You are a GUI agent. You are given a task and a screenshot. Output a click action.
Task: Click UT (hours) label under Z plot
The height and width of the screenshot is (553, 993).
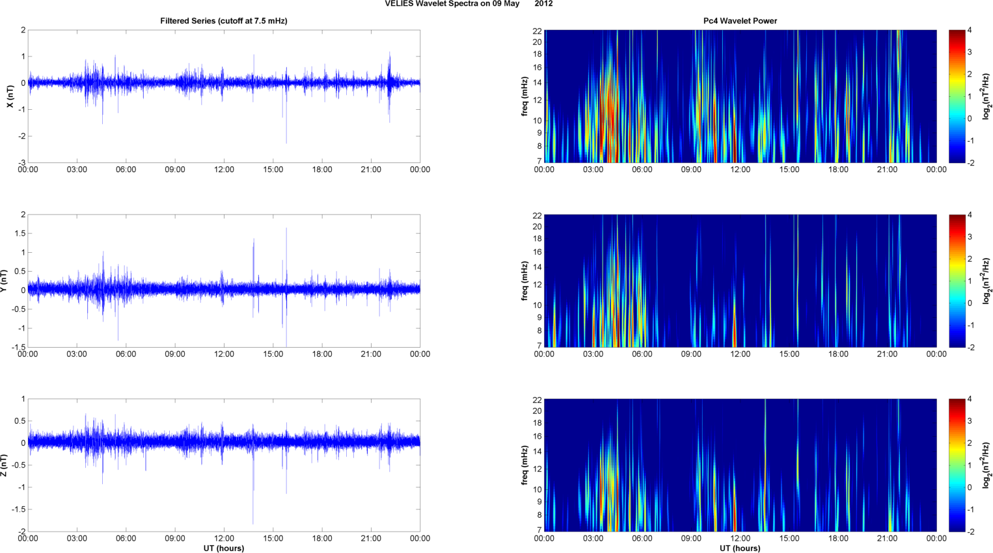[223, 548]
